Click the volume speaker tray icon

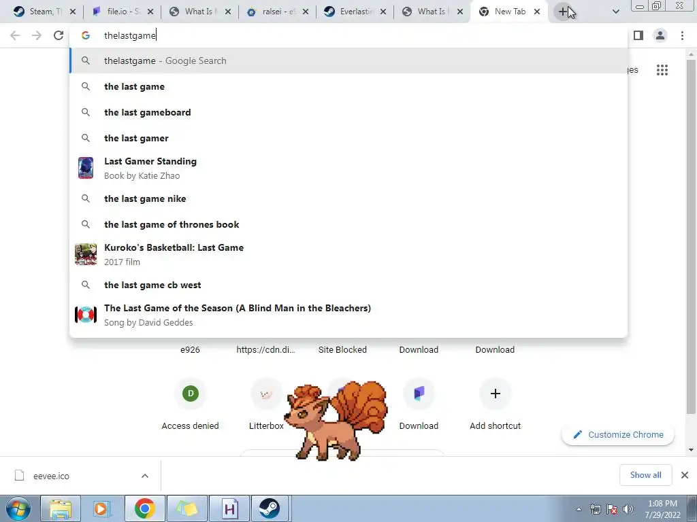click(628, 509)
